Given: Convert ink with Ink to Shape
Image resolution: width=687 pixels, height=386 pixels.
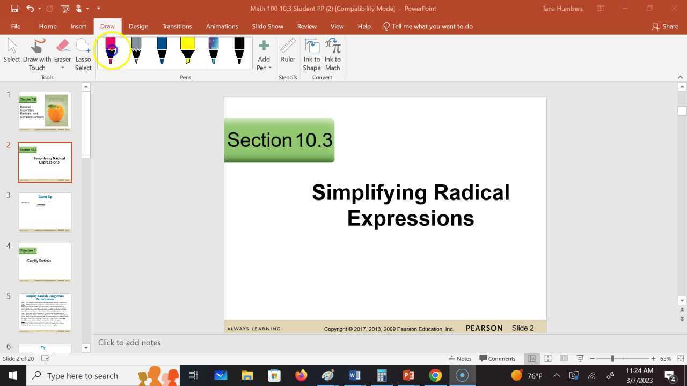Looking at the screenshot, I should click(311, 52).
